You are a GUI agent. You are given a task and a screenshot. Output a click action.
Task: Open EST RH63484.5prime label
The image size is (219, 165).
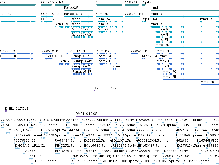68,141
